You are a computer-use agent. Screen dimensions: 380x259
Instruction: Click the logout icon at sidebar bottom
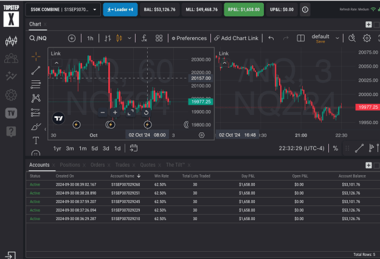10,255
